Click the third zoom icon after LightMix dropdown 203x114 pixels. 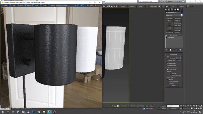pyautogui.click(x=83, y=5)
